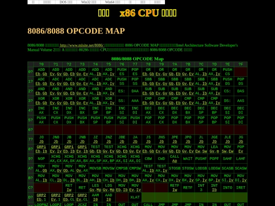Open the GRP2 link above Ev,CL
The width and height of the screenshot is (275, 206).
(82, 195)
